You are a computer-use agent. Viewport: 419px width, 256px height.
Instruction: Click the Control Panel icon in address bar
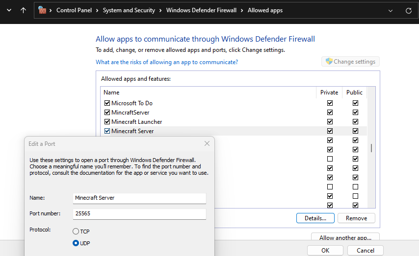42,10
